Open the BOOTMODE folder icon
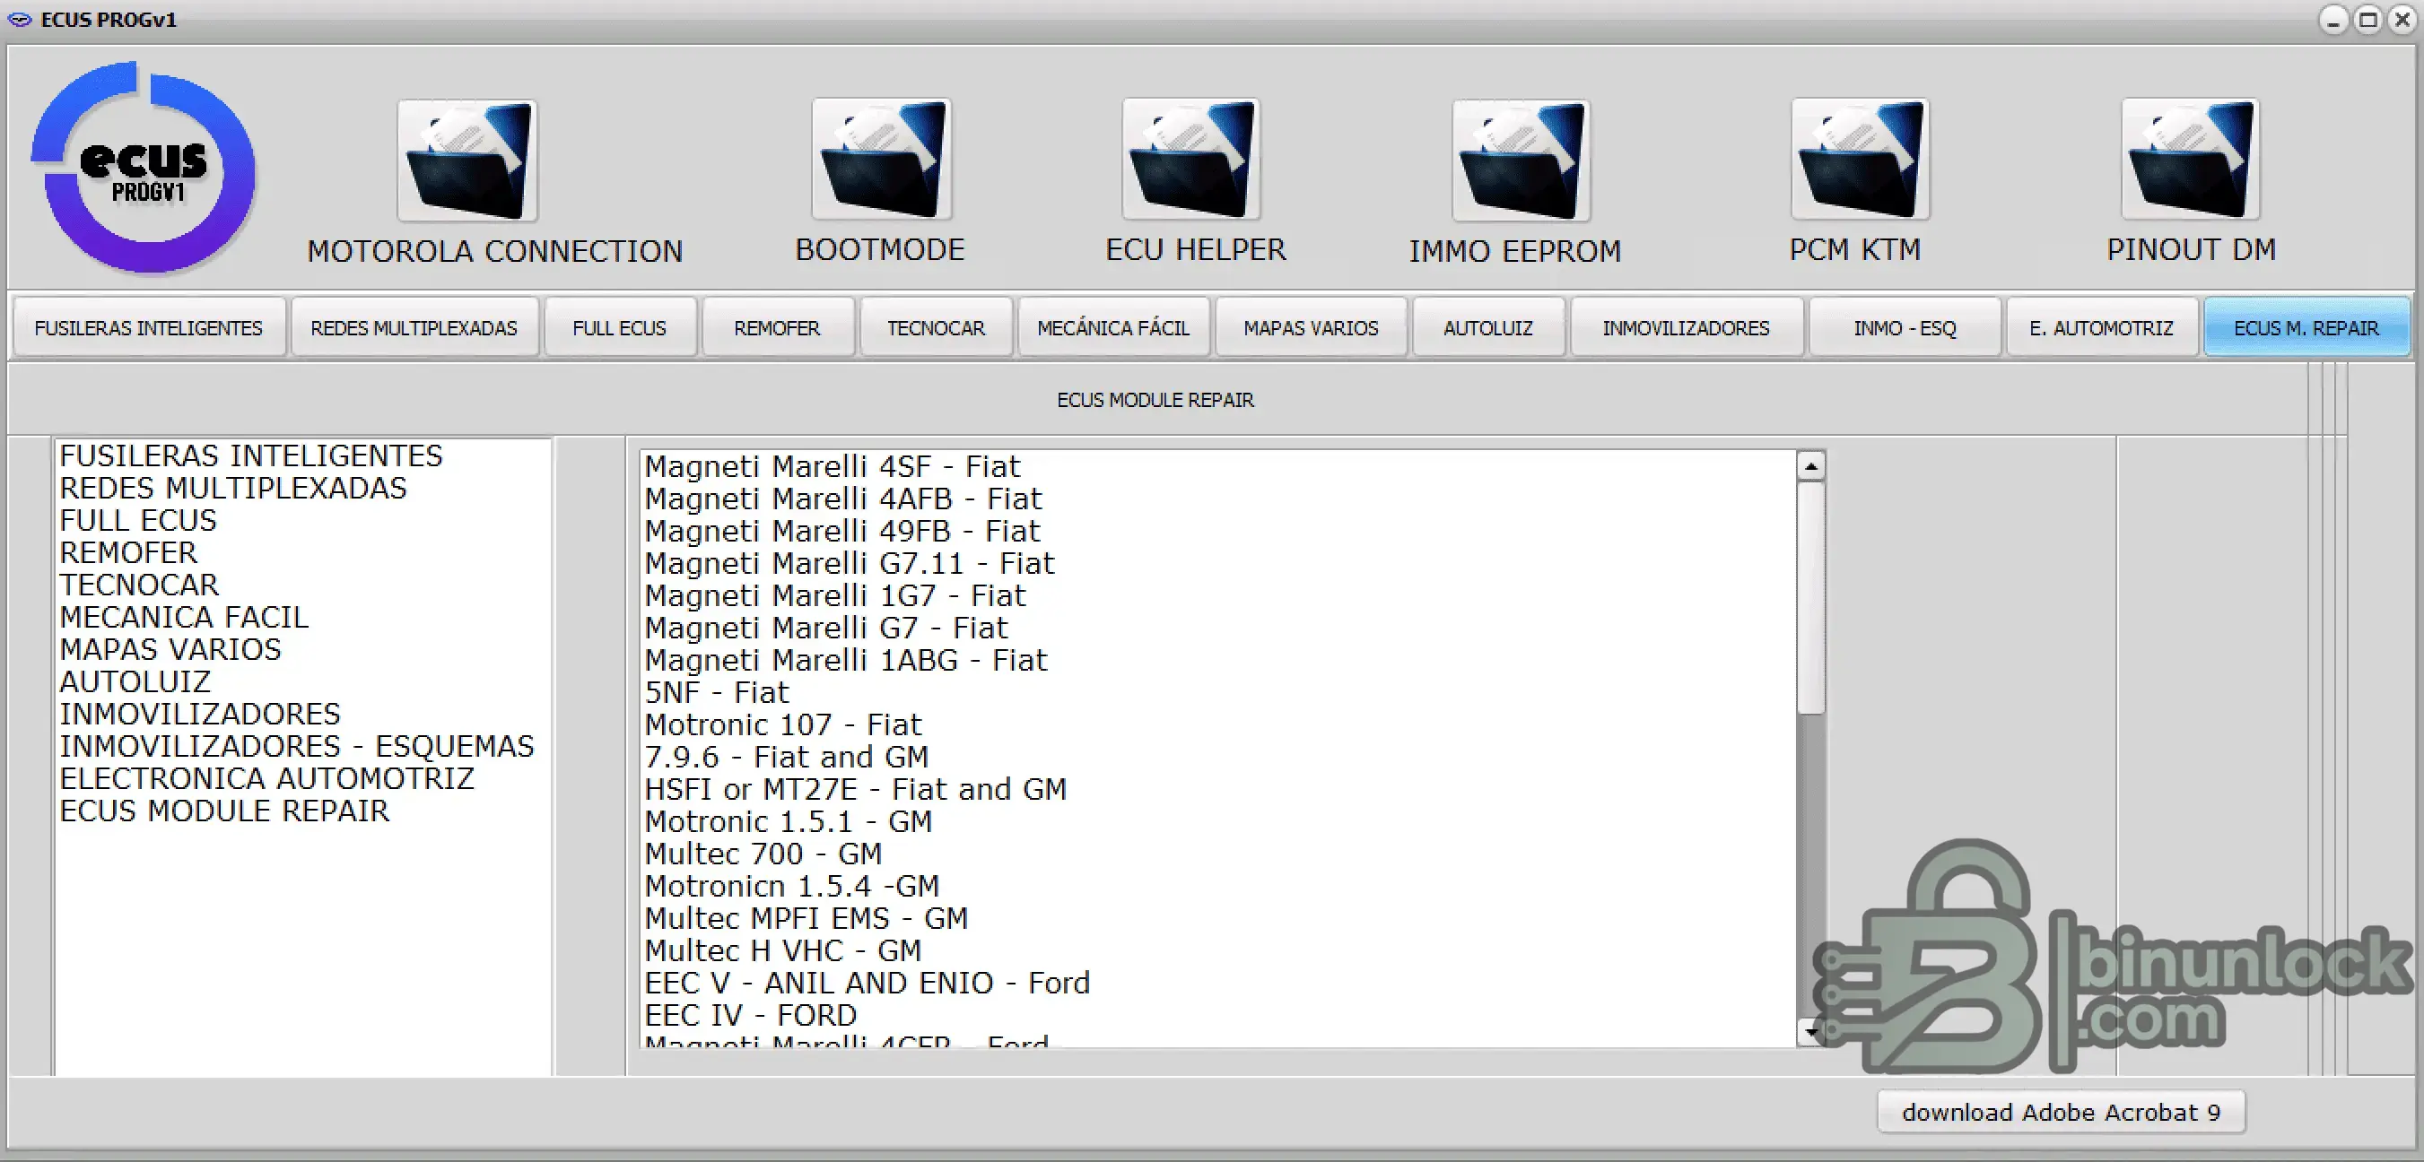 tap(882, 160)
